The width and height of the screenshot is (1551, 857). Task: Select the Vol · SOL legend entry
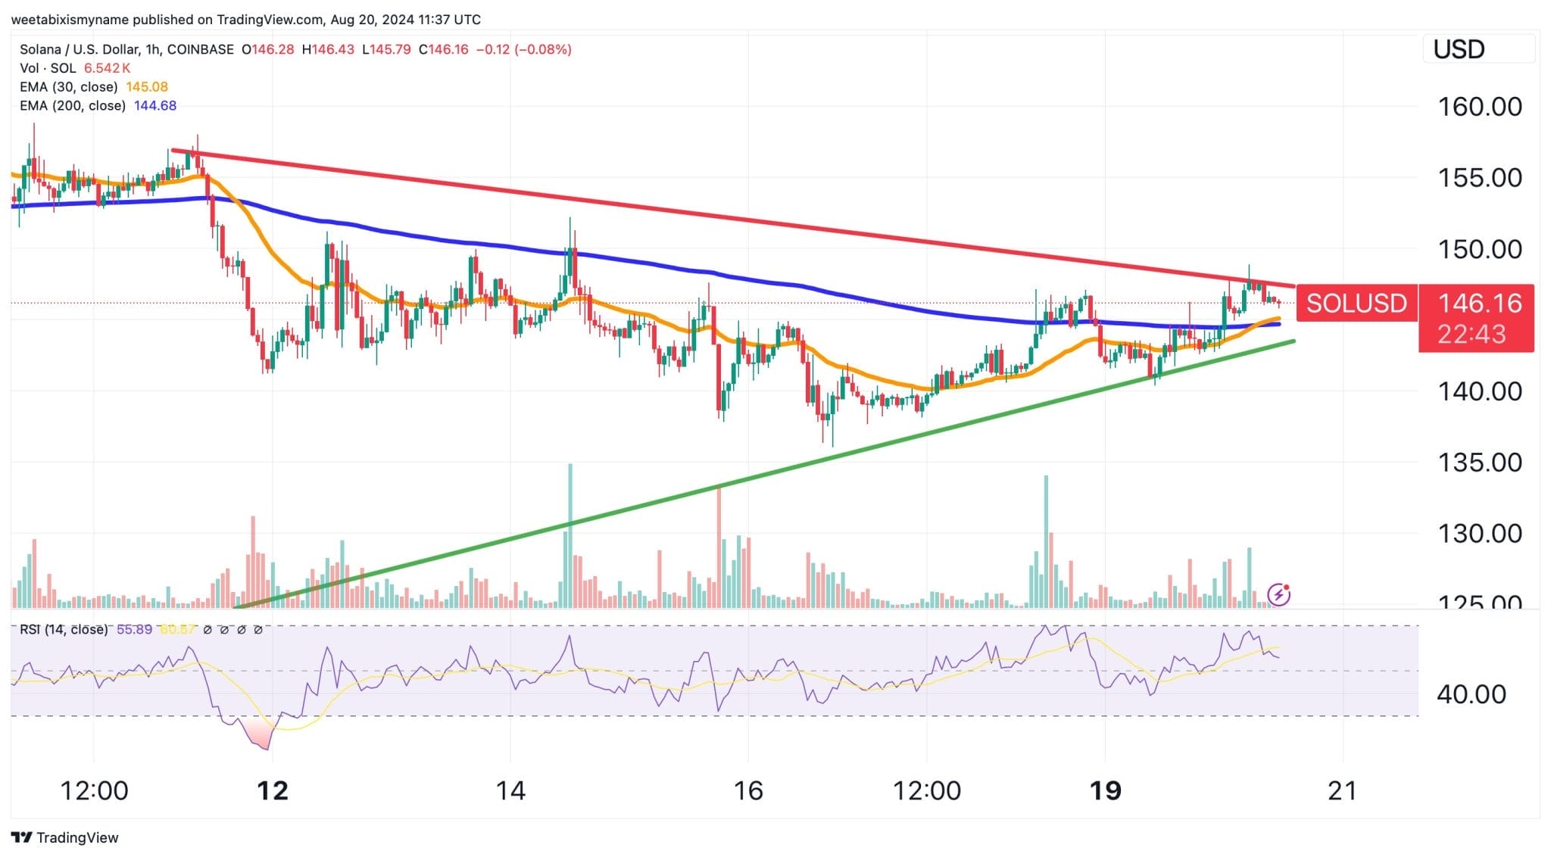tap(47, 68)
